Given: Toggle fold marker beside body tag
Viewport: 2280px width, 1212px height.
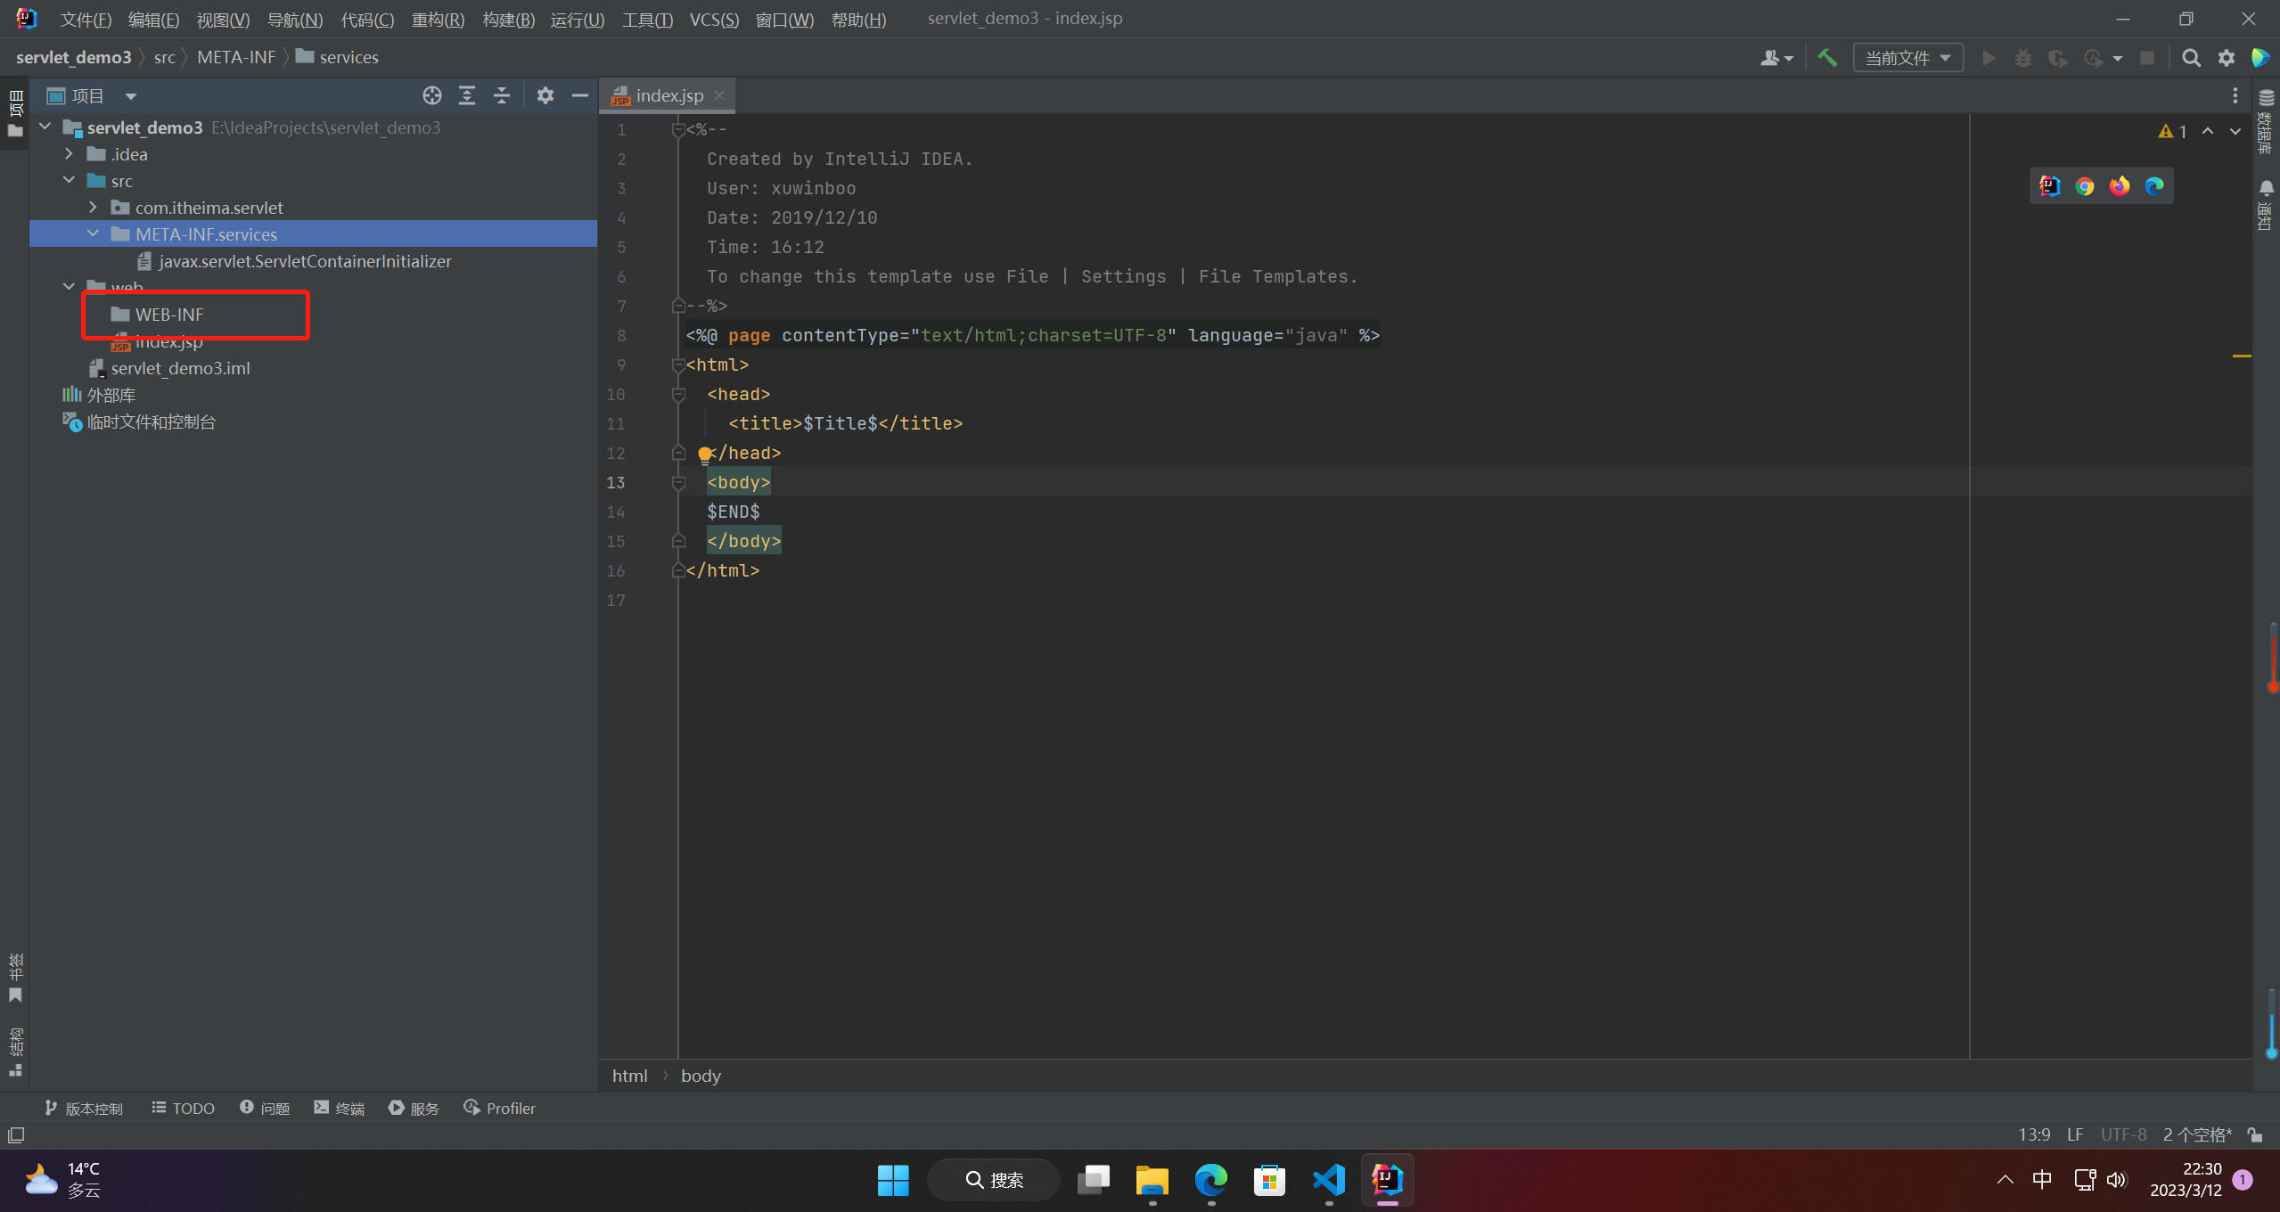Looking at the screenshot, I should tap(678, 483).
